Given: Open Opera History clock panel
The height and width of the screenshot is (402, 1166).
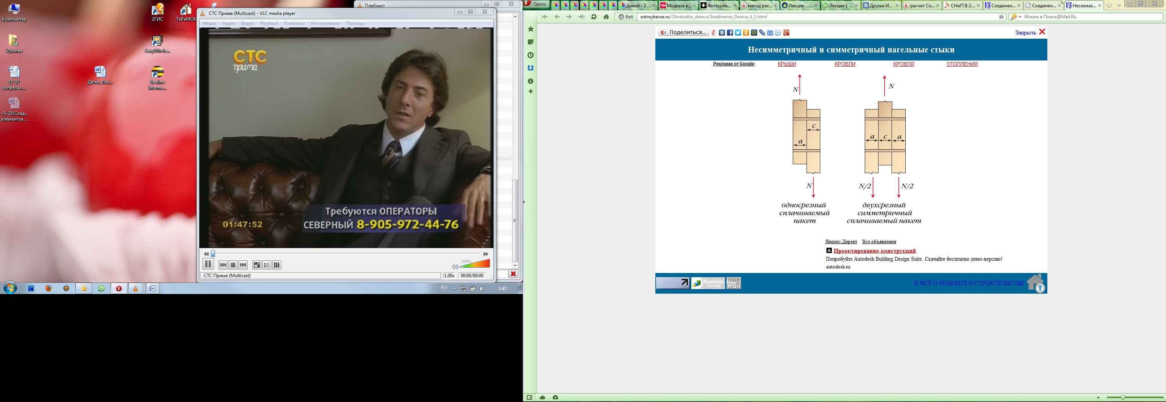Looking at the screenshot, I should [531, 55].
